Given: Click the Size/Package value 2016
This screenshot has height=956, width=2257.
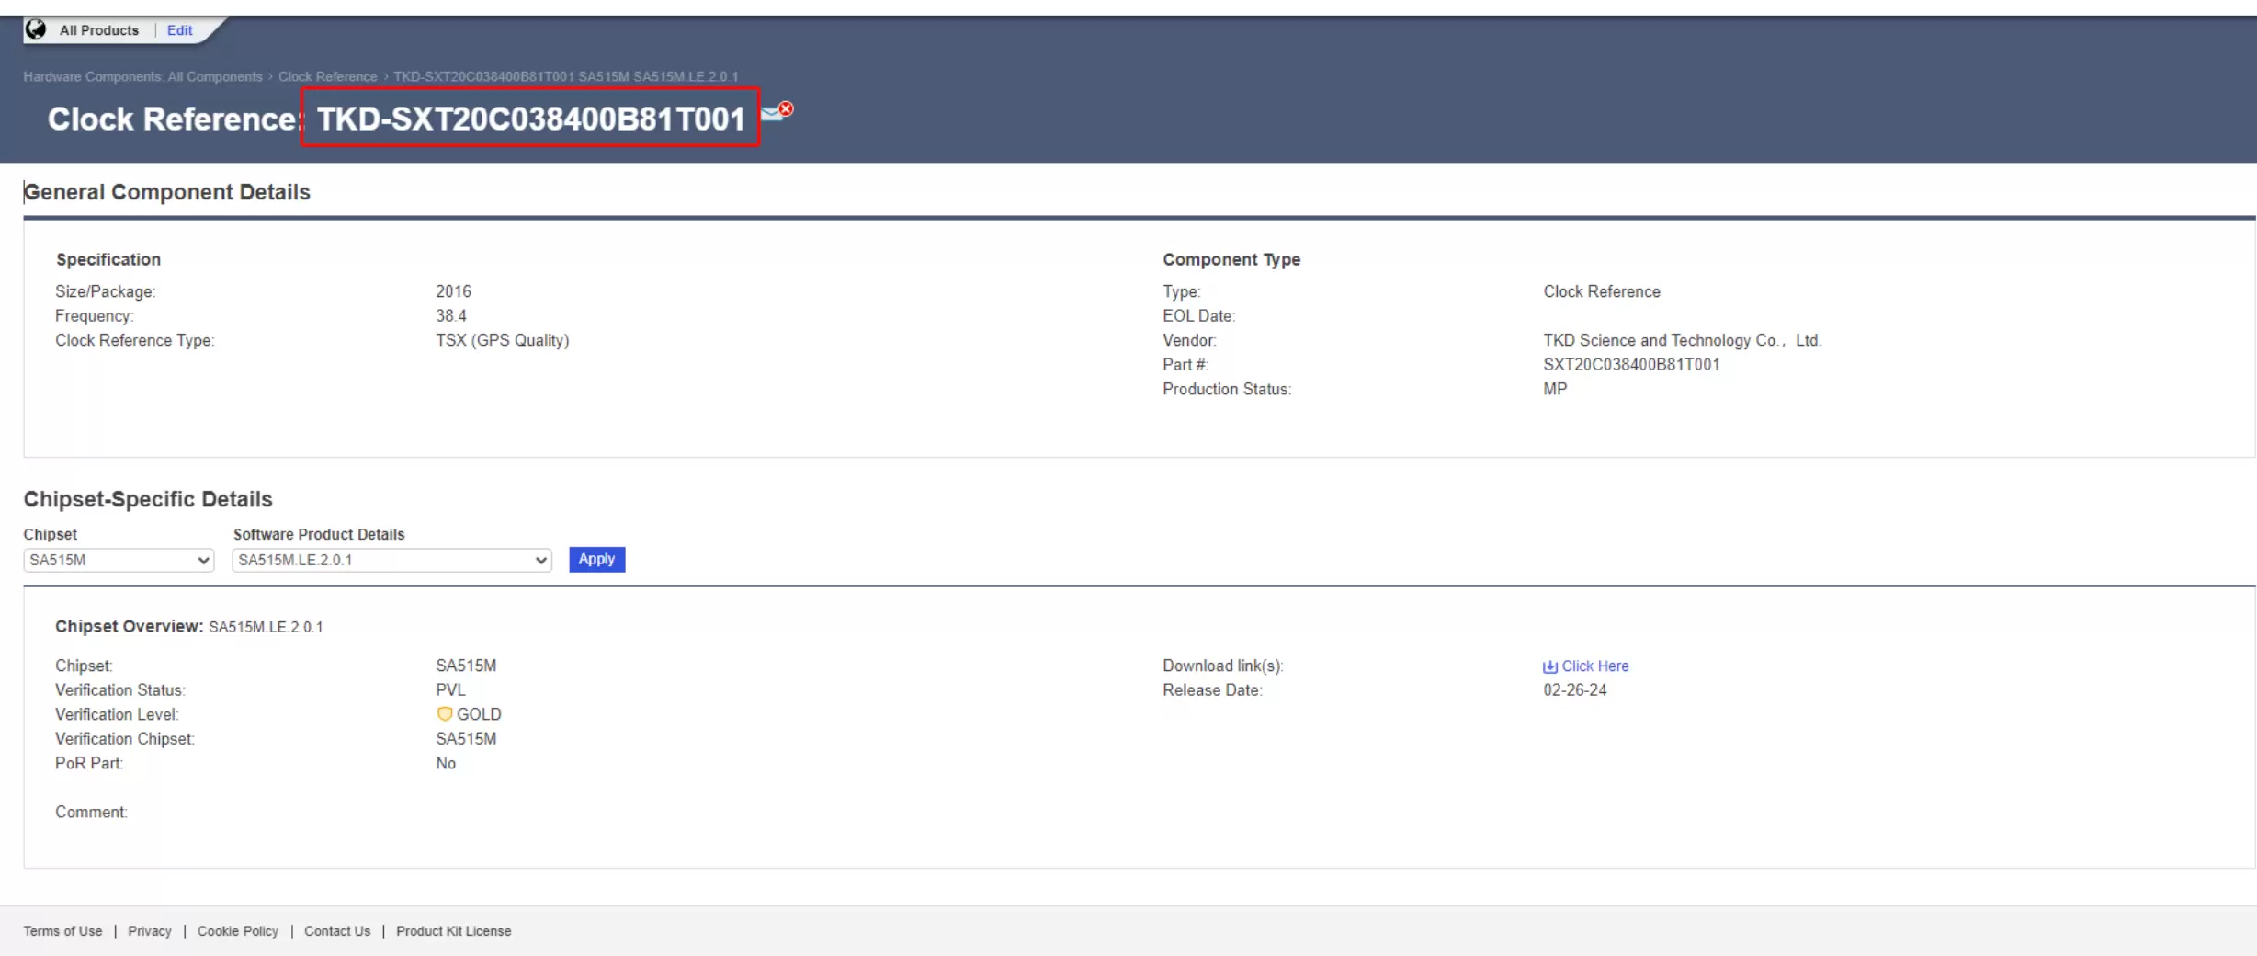Looking at the screenshot, I should pos(453,291).
